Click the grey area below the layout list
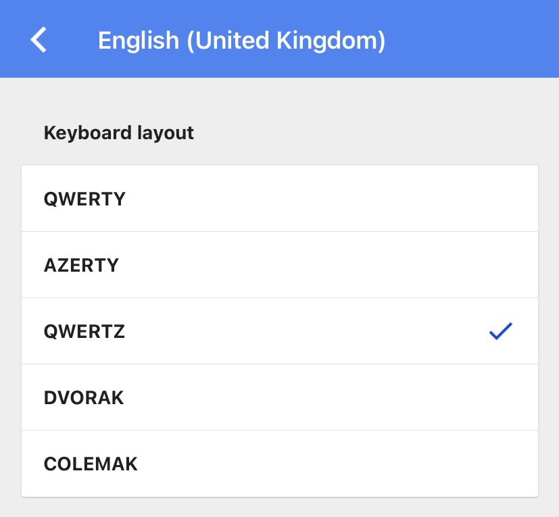Viewport: 559px width, 517px height. pyautogui.click(x=280, y=508)
